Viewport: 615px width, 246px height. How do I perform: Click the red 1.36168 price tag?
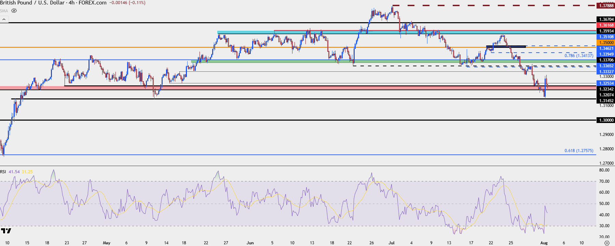click(605, 25)
